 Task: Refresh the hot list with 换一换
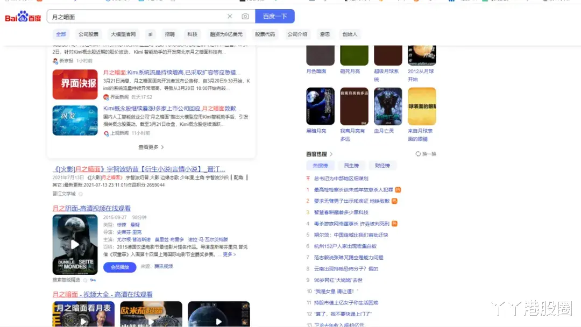[426, 154]
